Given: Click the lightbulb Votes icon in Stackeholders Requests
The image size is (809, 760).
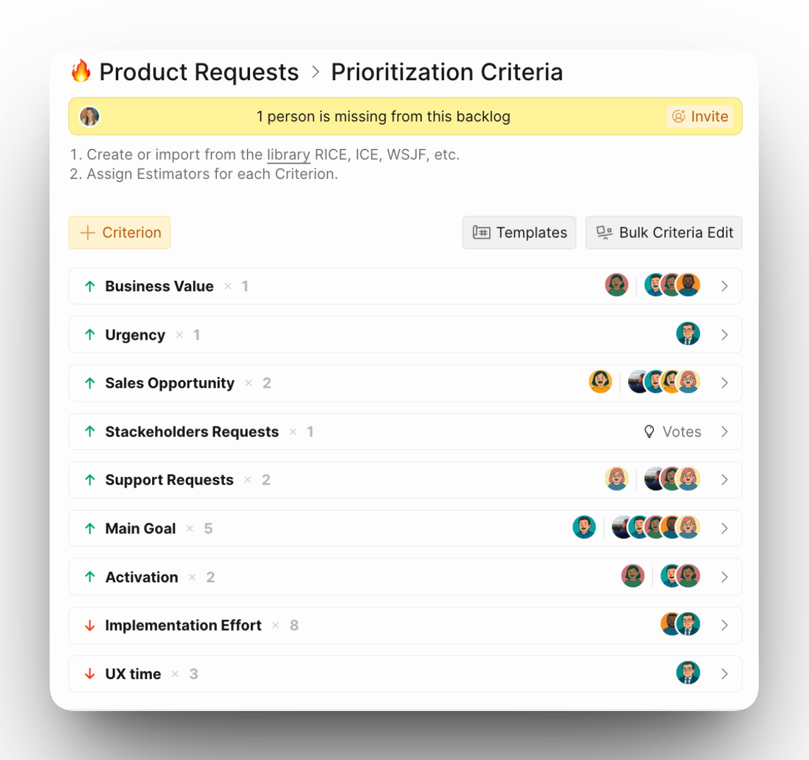Looking at the screenshot, I should click(649, 431).
